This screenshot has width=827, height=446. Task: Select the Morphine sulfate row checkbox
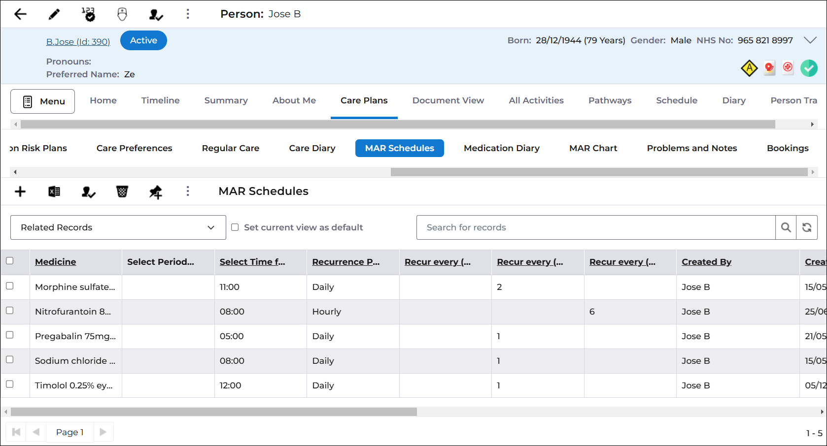(x=10, y=286)
